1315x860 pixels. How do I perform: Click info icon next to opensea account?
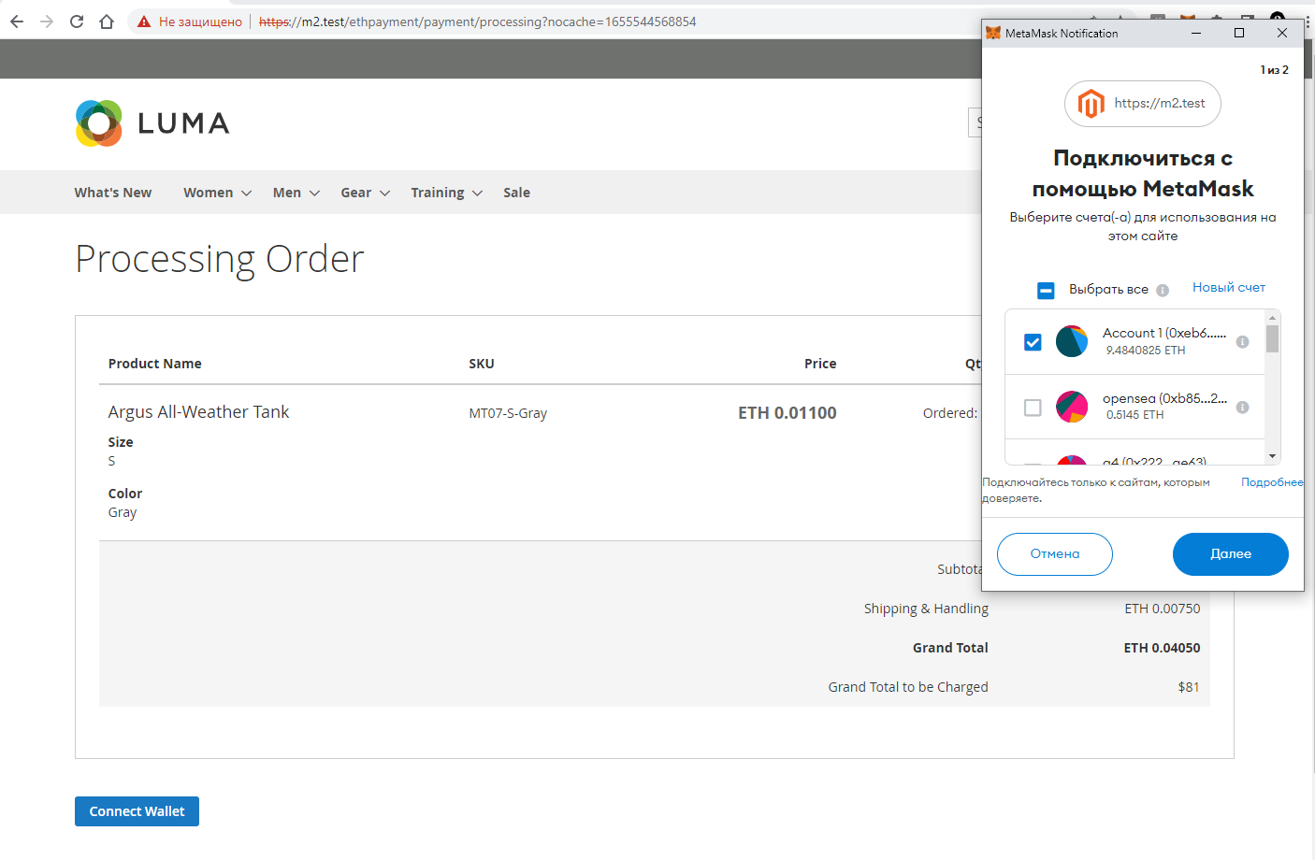1242,408
